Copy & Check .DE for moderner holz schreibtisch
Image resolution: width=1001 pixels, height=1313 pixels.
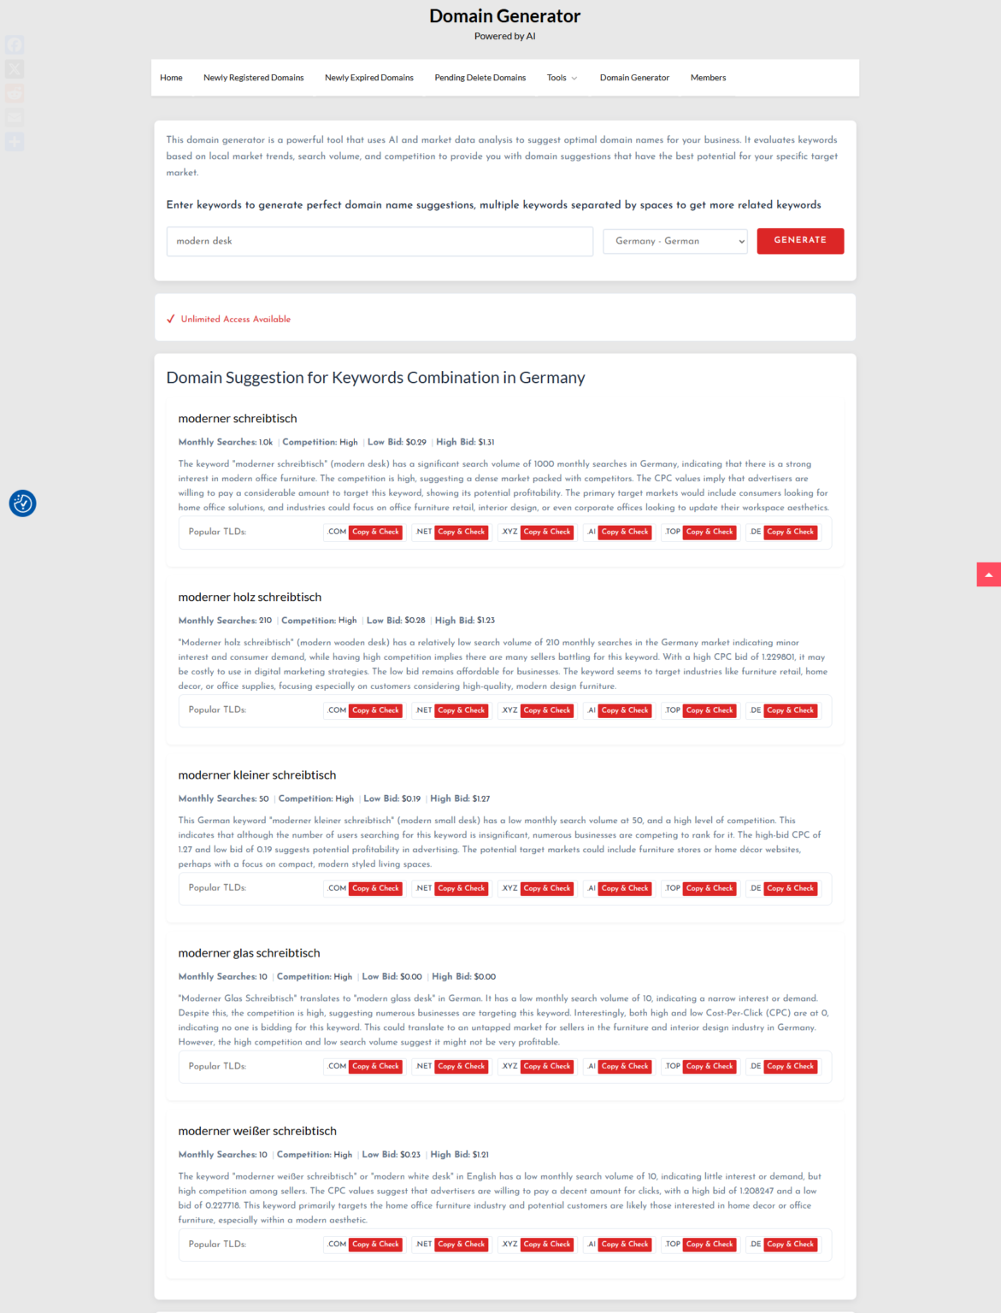790,710
